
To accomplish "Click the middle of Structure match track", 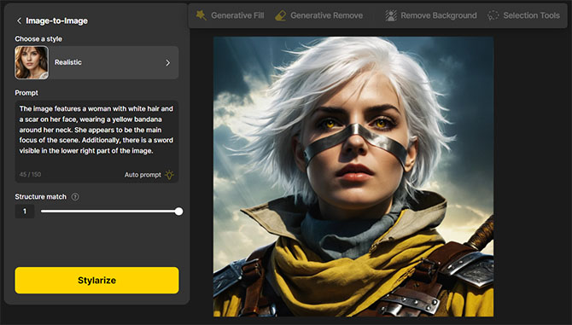I will 110,212.
